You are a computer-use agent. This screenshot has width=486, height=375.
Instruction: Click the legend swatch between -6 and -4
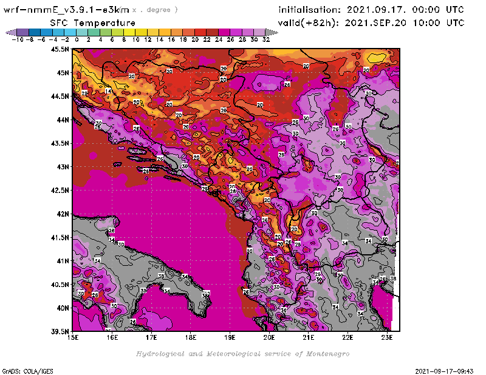point(47,32)
